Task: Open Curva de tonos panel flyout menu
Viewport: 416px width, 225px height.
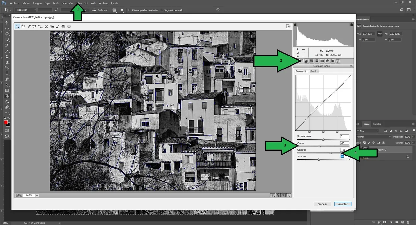Action: click(351, 66)
